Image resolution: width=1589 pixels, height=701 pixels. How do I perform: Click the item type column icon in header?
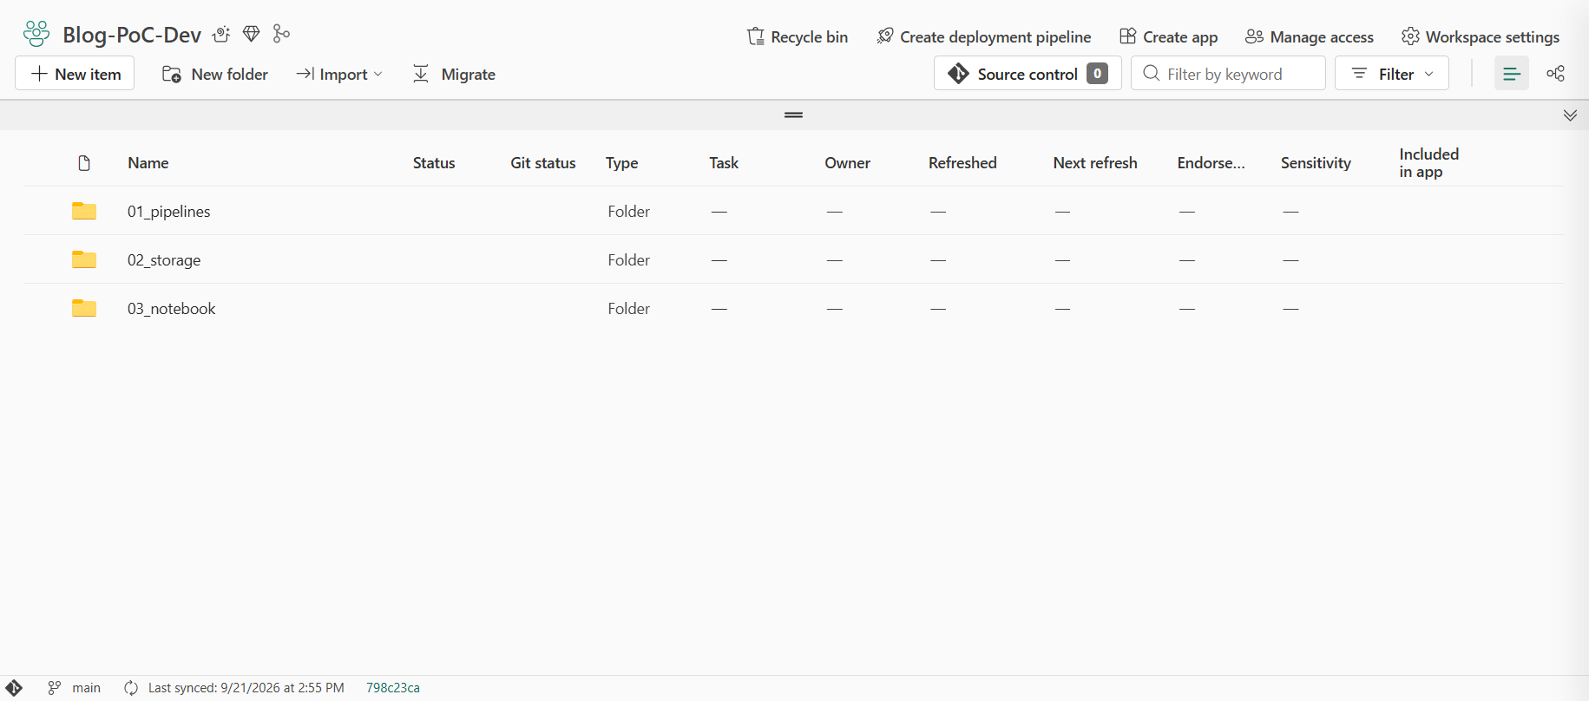point(84,163)
